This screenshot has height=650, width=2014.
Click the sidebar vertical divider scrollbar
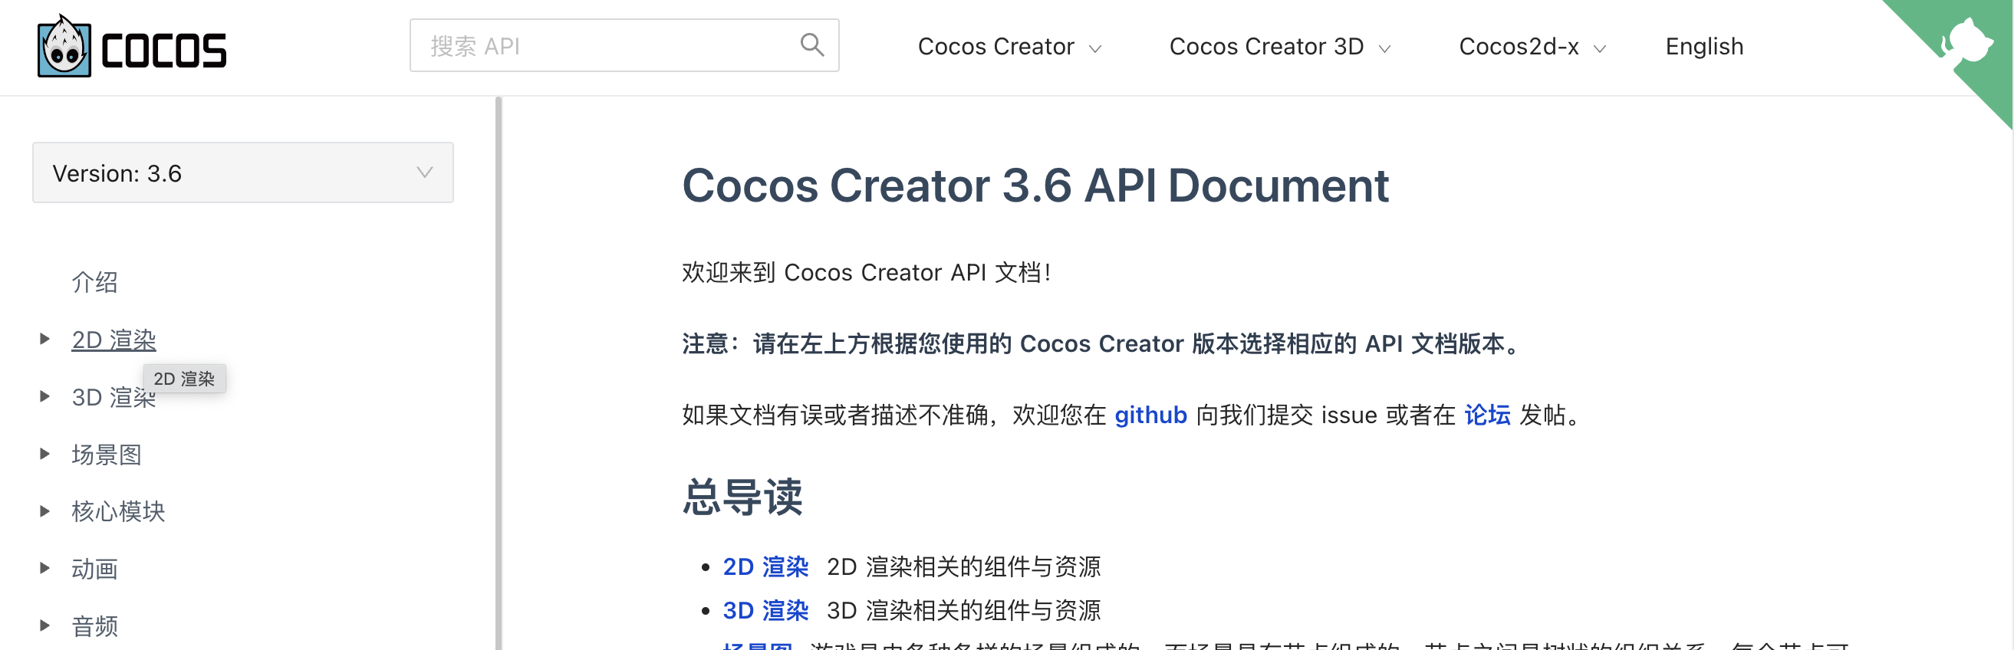tap(498, 373)
